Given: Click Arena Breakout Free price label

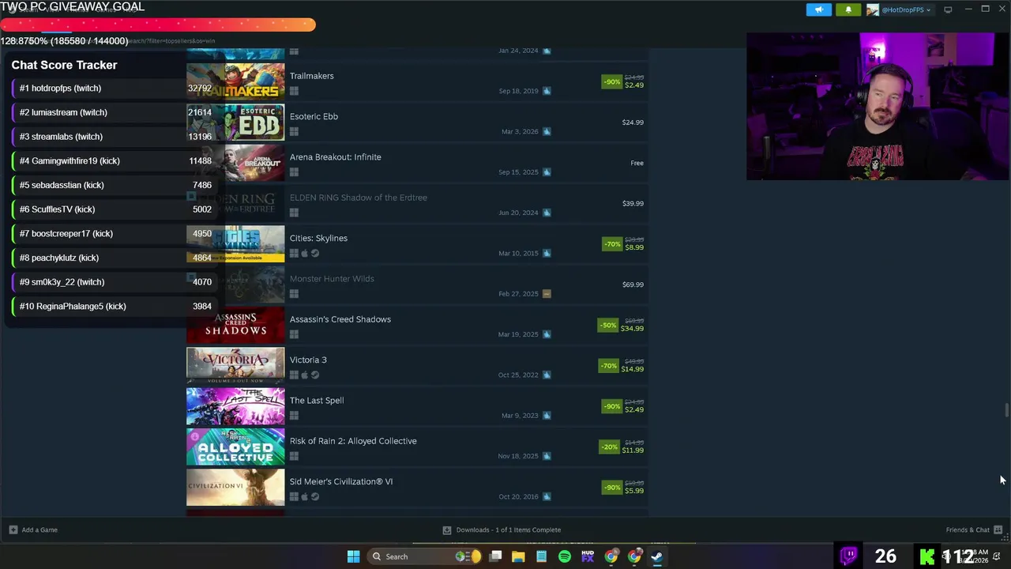Looking at the screenshot, I should pos(637,163).
